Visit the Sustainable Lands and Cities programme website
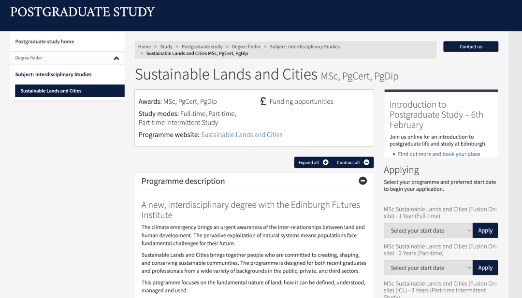Image resolution: width=522 pixels, height=298 pixels. pos(242,135)
